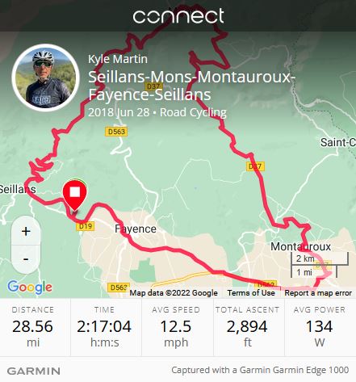Select the Distance 28.56 mi stat
The width and height of the screenshot is (356, 382).
tap(33, 327)
